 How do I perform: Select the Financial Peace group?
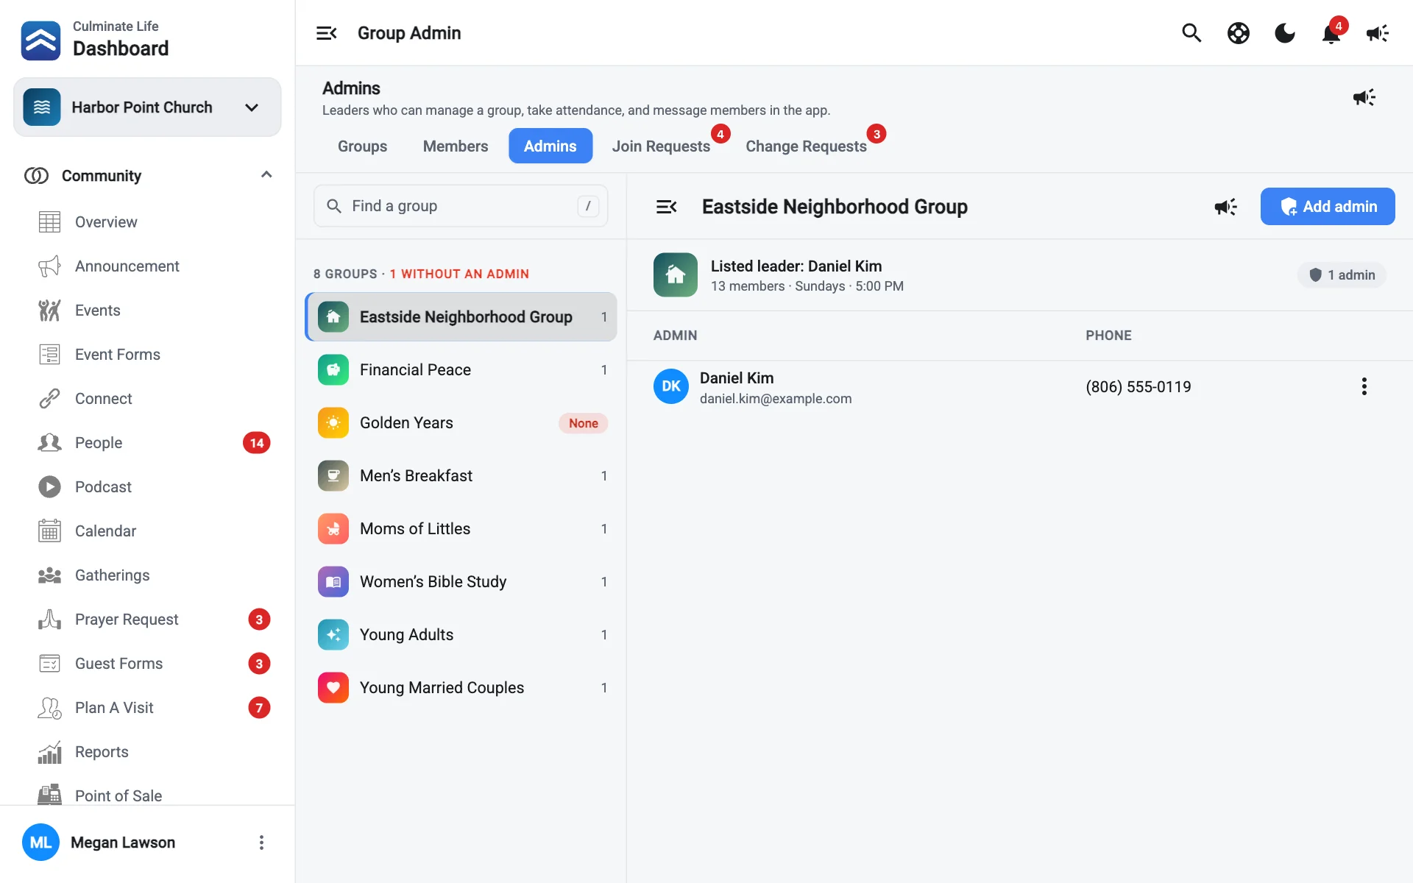(x=461, y=370)
